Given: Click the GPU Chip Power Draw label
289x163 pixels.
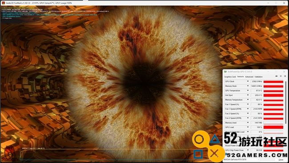Looking at the screenshot, I should pos(234,150).
